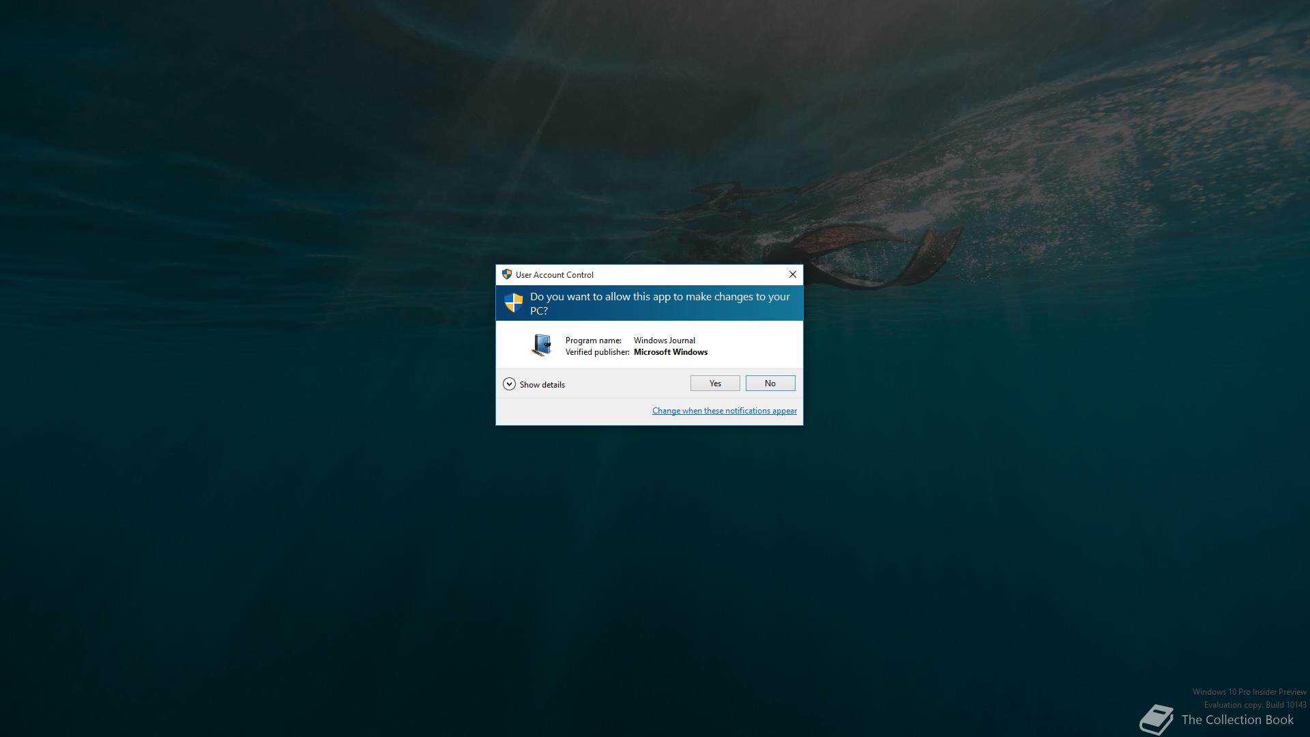Click the Program name: label
Image resolution: width=1310 pixels, height=737 pixels.
pos(594,341)
